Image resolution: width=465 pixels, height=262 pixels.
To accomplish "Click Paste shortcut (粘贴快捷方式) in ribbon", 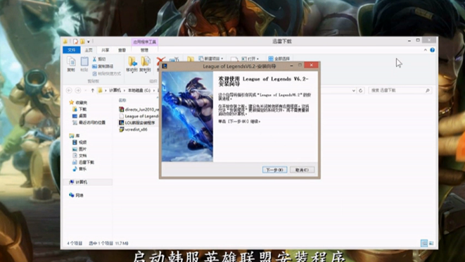I will pos(107,73).
